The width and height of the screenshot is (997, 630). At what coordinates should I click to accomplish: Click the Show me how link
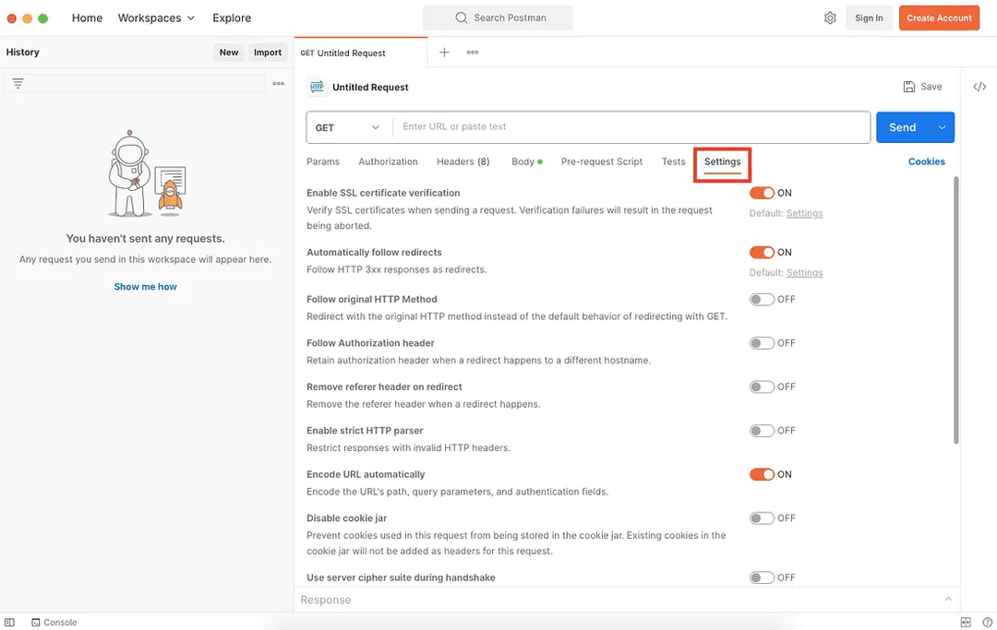pos(146,287)
